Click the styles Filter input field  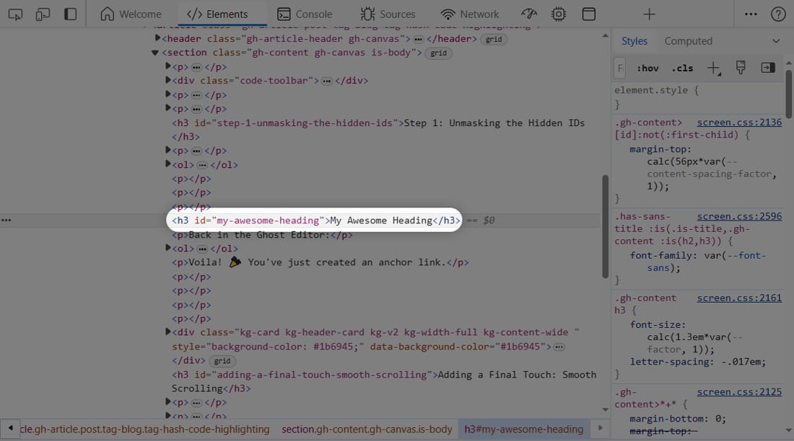tap(620, 68)
